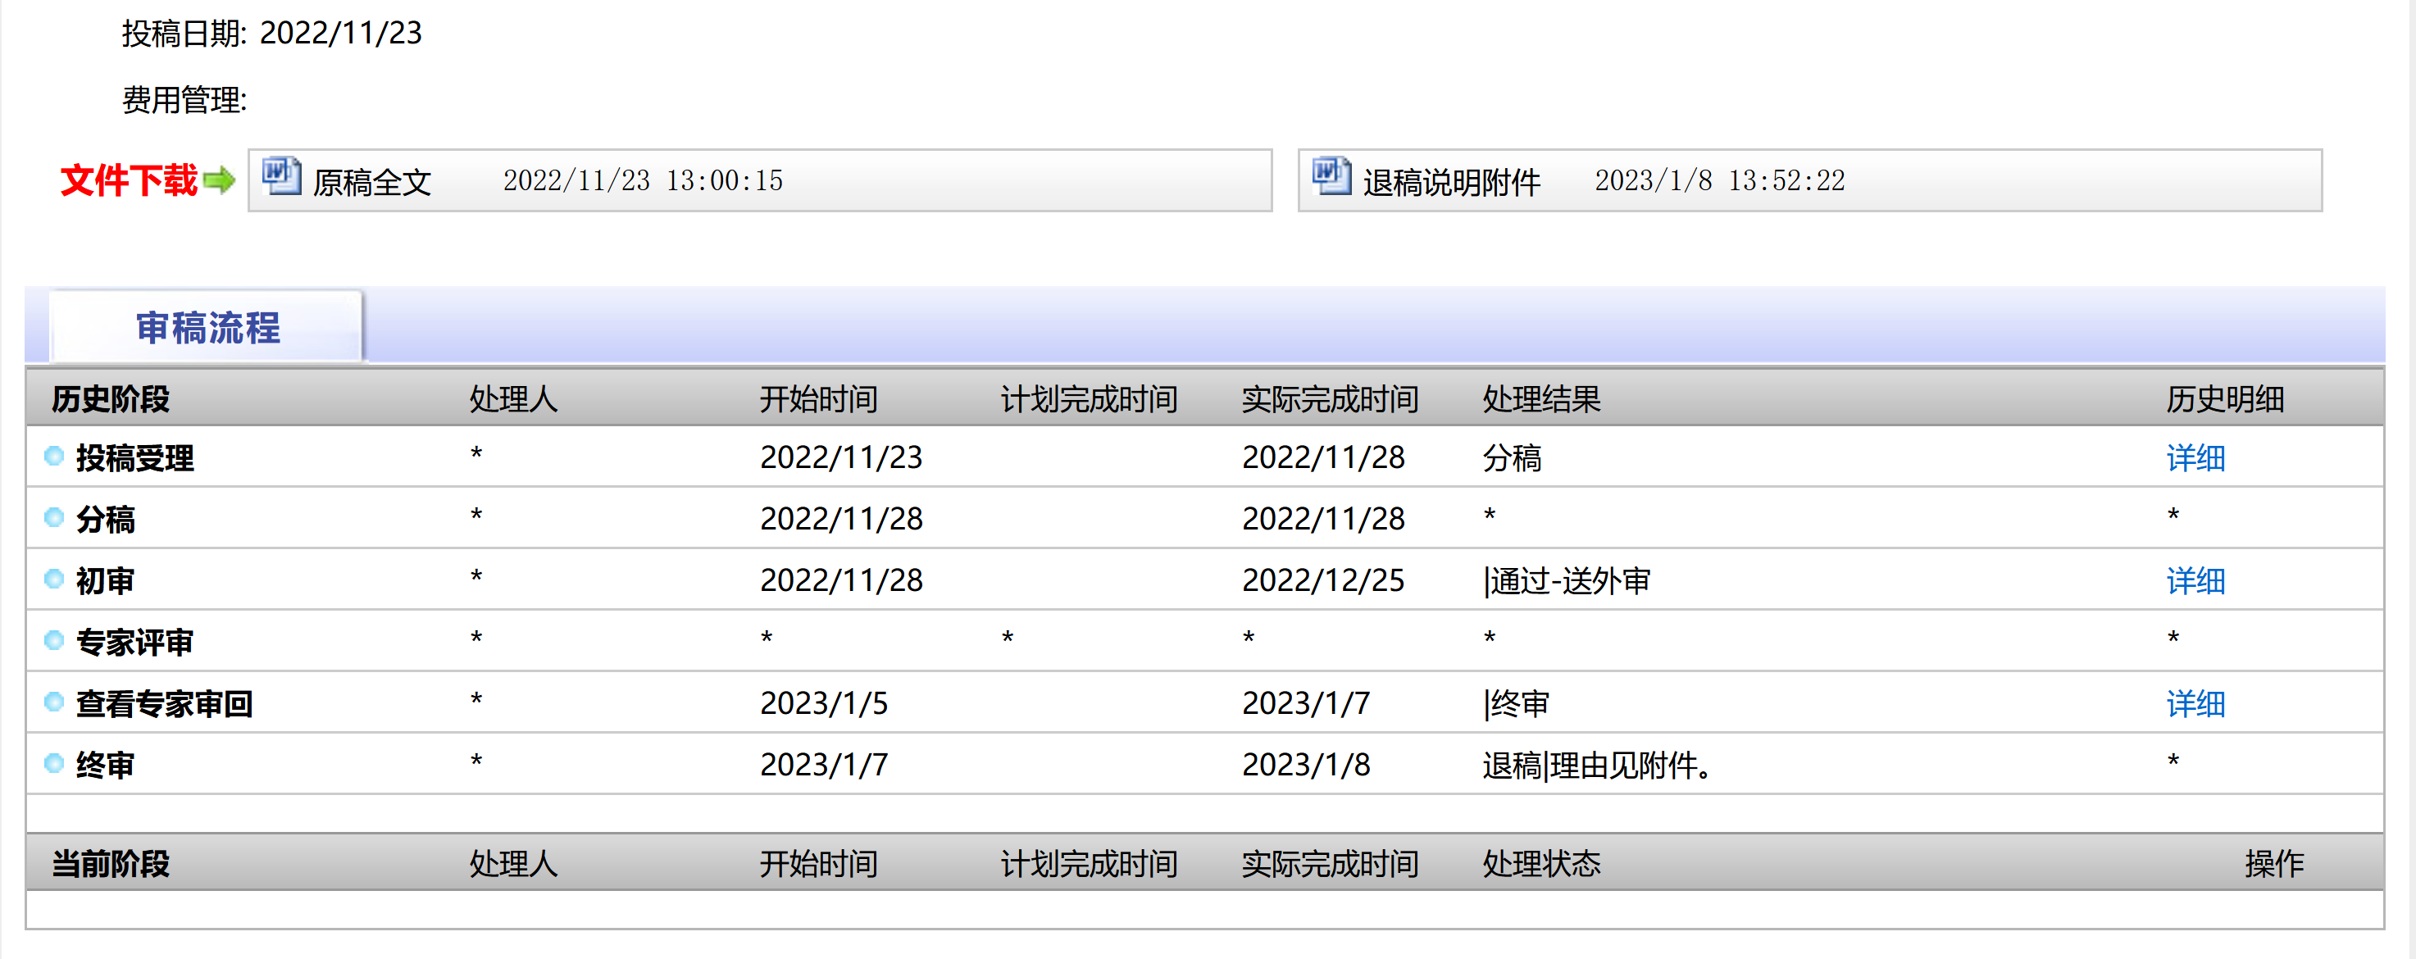Viewport: 2416px width, 959px height.
Task: Open the 审稿流程 tab
Action: pyautogui.click(x=207, y=328)
